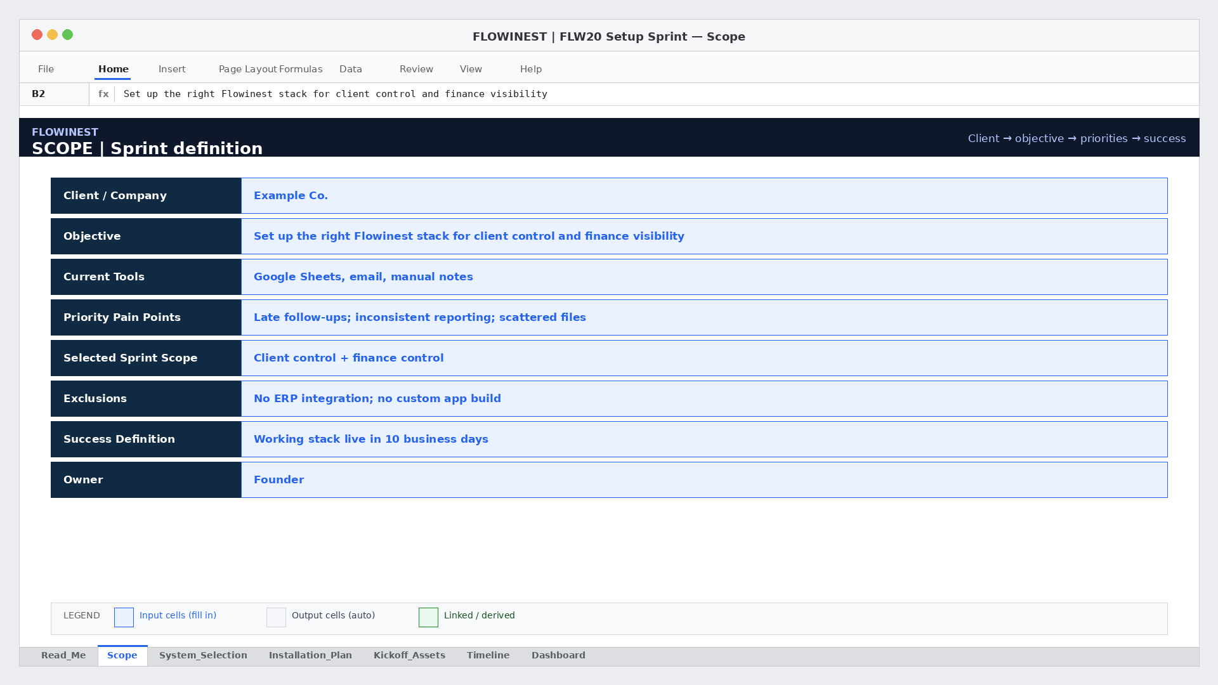Open the Review ribbon tab

416,69
